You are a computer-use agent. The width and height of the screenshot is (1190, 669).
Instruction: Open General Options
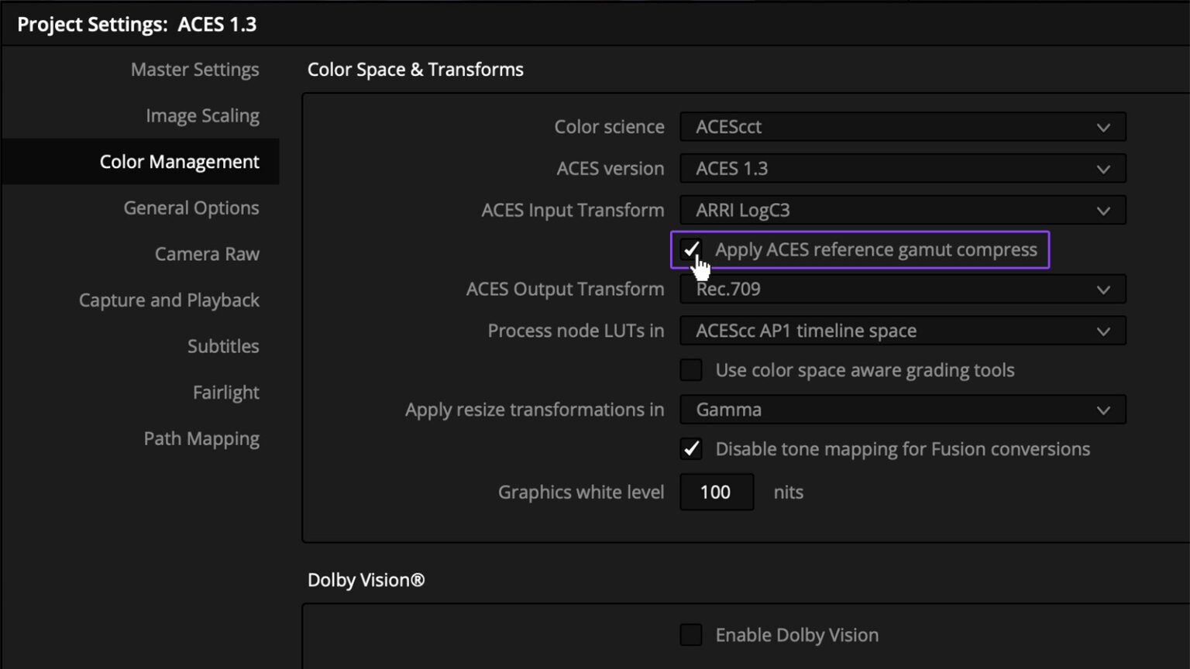coord(191,208)
